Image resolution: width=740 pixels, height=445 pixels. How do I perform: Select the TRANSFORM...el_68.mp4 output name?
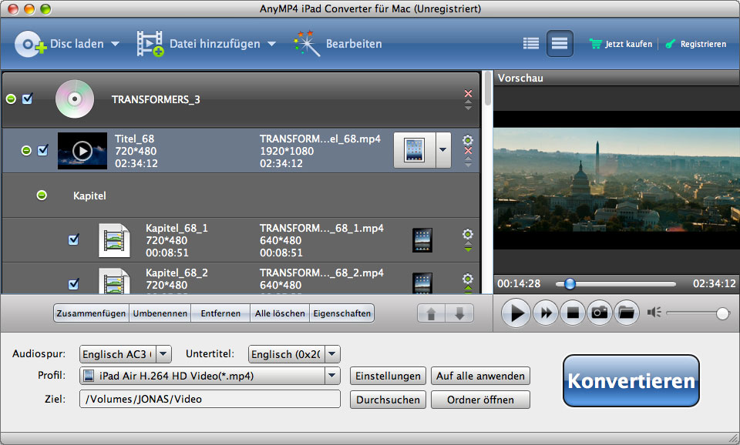pos(320,139)
